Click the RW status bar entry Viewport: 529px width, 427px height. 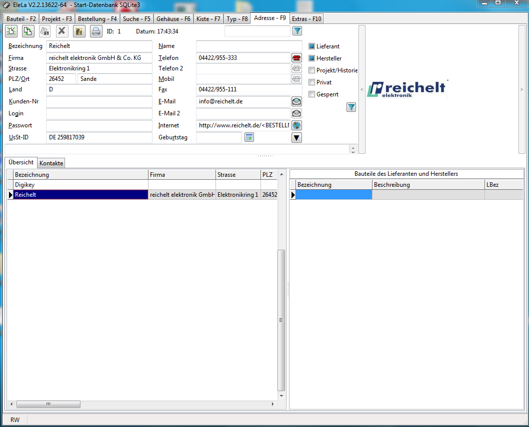[x=15, y=420]
